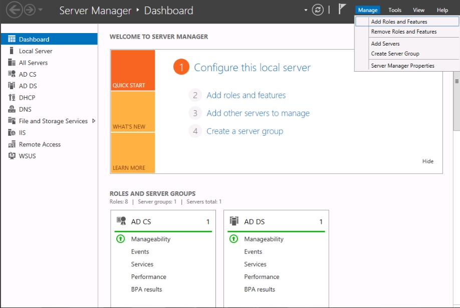Viewport: 460px width, 308px height.
Task: Click Events in AD DS tile
Action: tap(253, 252)
